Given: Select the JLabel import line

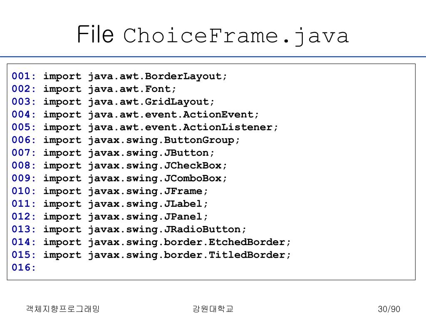Looking at the screenshot, I should tap(109, 204).
